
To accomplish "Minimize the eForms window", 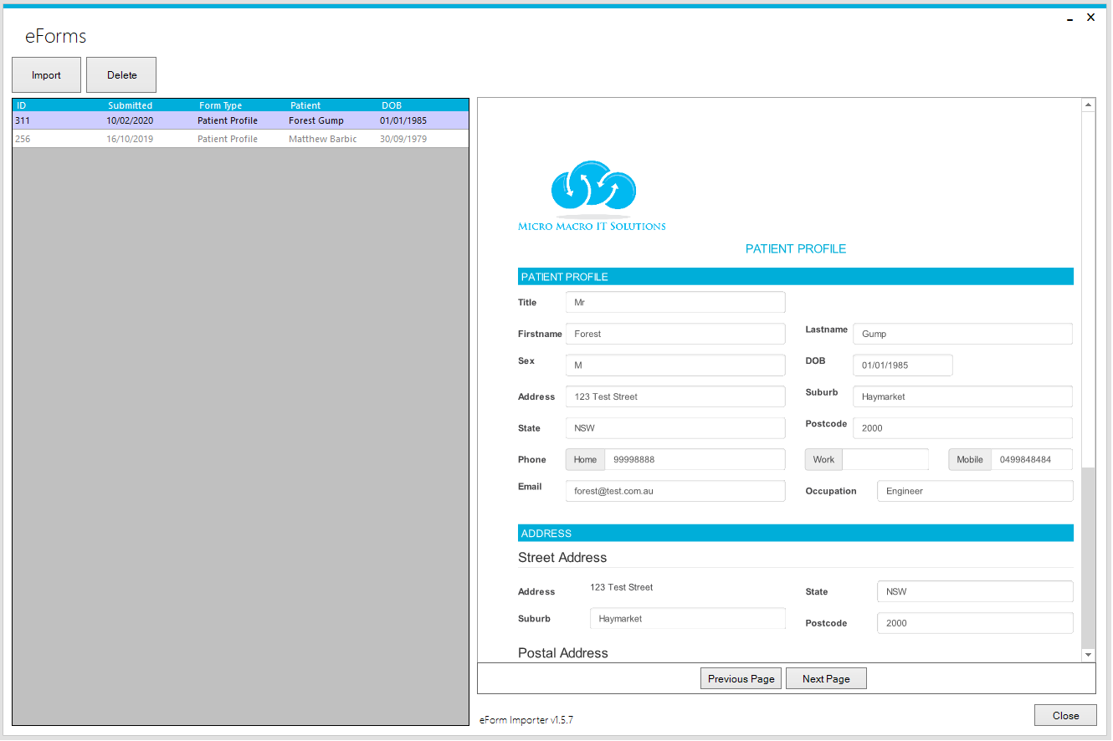I will 1069,18.
